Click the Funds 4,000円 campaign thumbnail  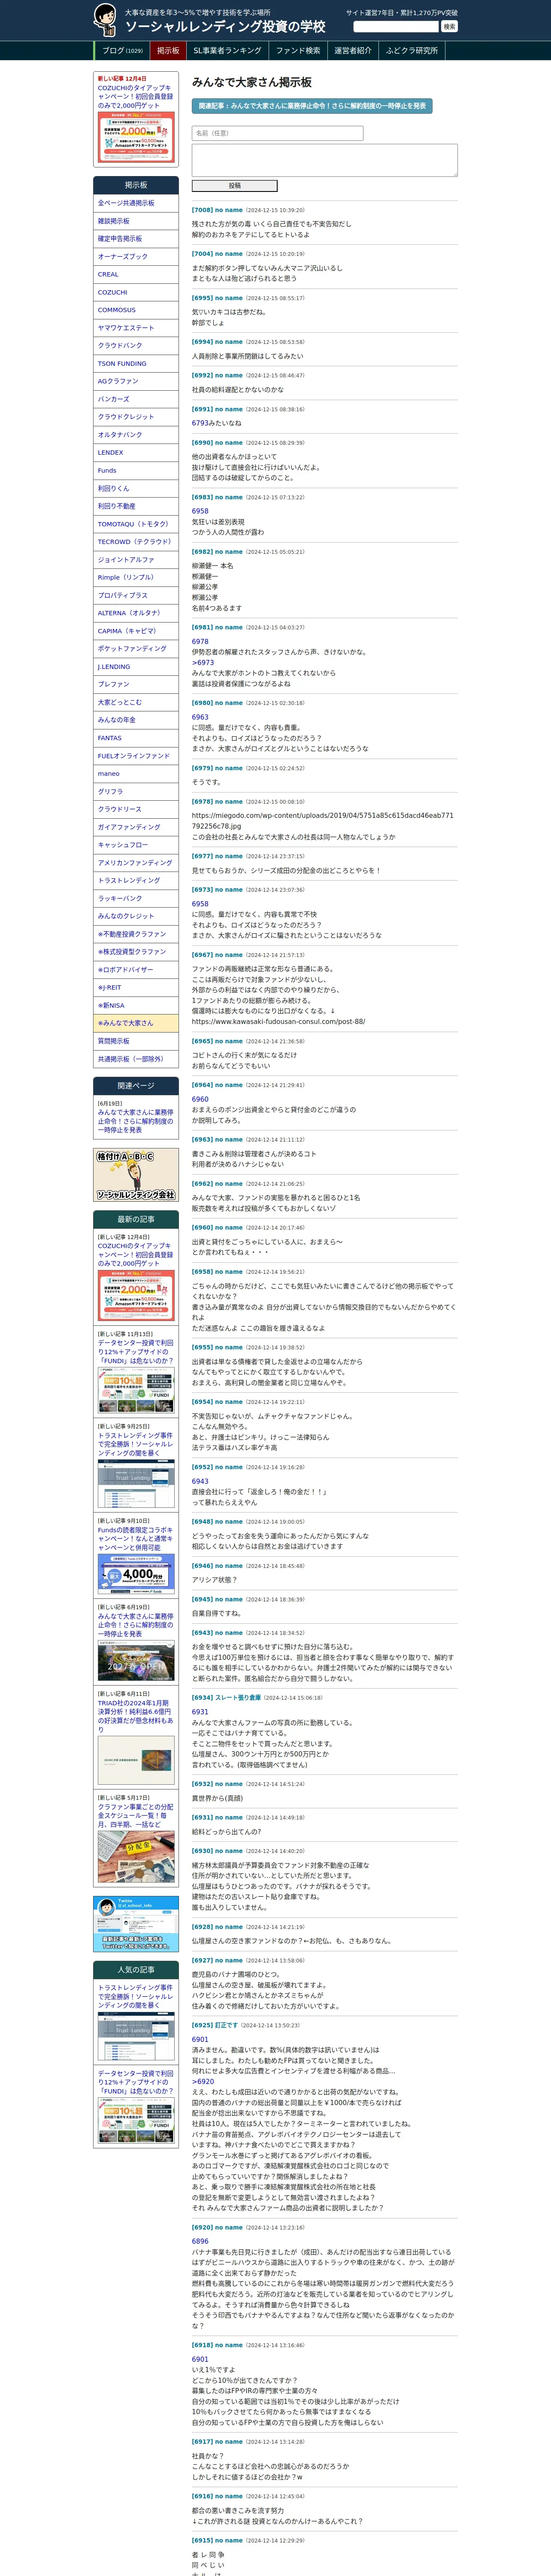coord(136,1575)
